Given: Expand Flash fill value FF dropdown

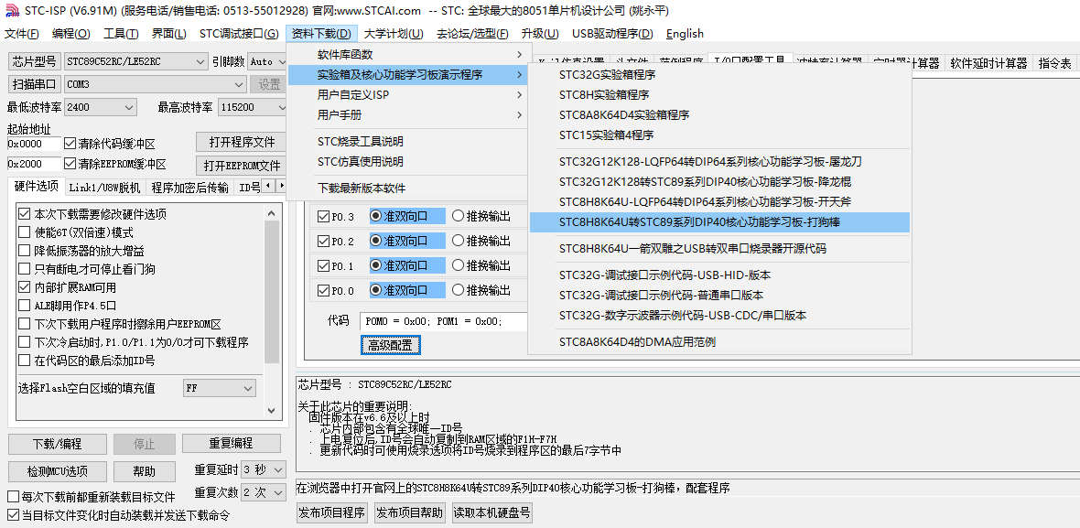Looking at the screenshot, I should coord(248,388).
